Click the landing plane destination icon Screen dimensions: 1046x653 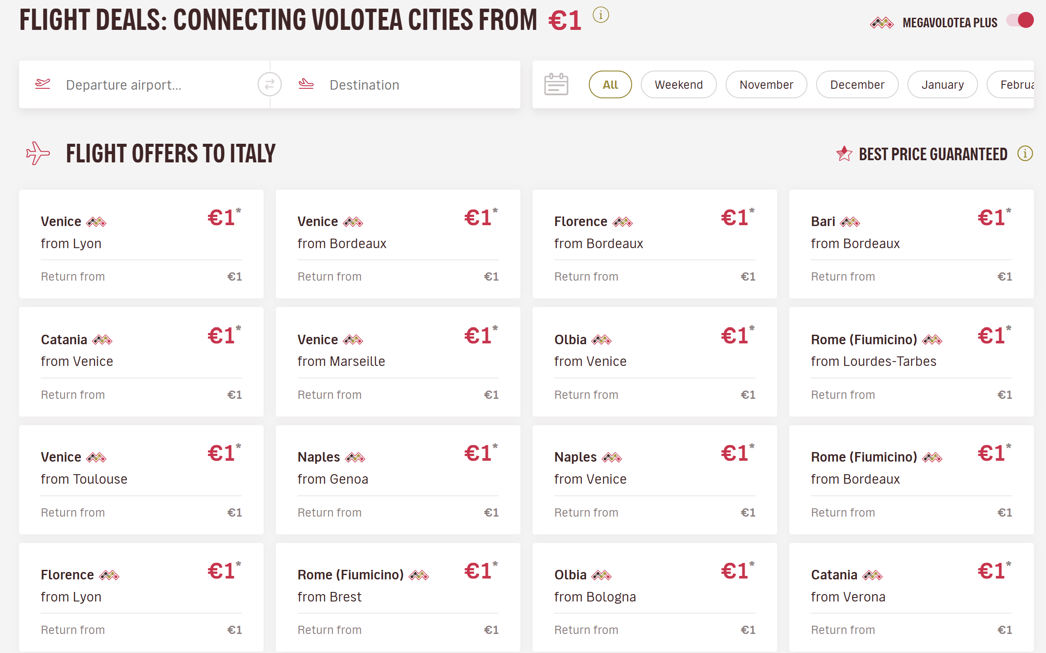306,84
